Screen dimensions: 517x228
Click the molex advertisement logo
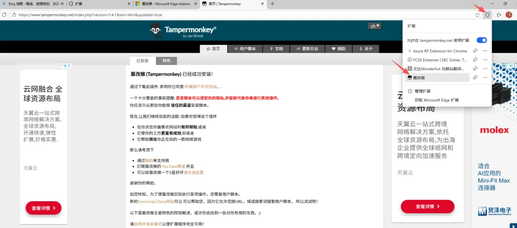(495, 130)
